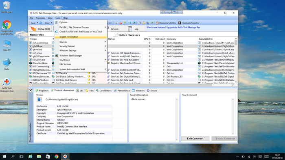Click the red stop icon in the toolbar
285x160 pixels.
(x=120, y=23)
